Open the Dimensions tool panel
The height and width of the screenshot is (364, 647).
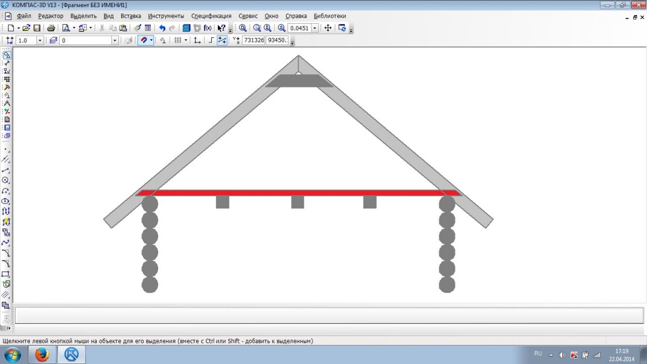[6, 63]
